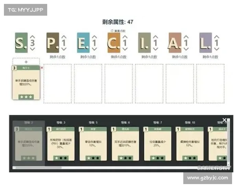This screenshot has width=236, height=188.
Task: Click vertical scrollbar of perk card panel
Action: (229, 142)
